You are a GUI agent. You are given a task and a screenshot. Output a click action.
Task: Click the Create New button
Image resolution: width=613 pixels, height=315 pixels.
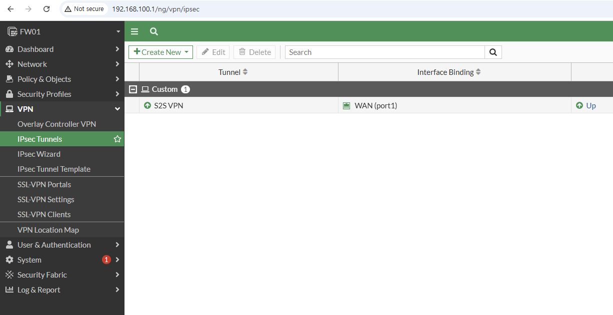tap(160, 52)
